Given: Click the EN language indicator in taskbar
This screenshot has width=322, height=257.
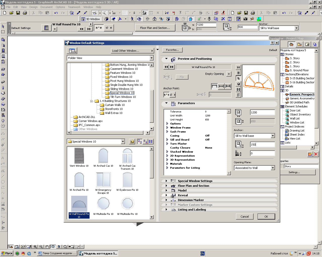Looking at the screenshot, I should pos(202,253).
